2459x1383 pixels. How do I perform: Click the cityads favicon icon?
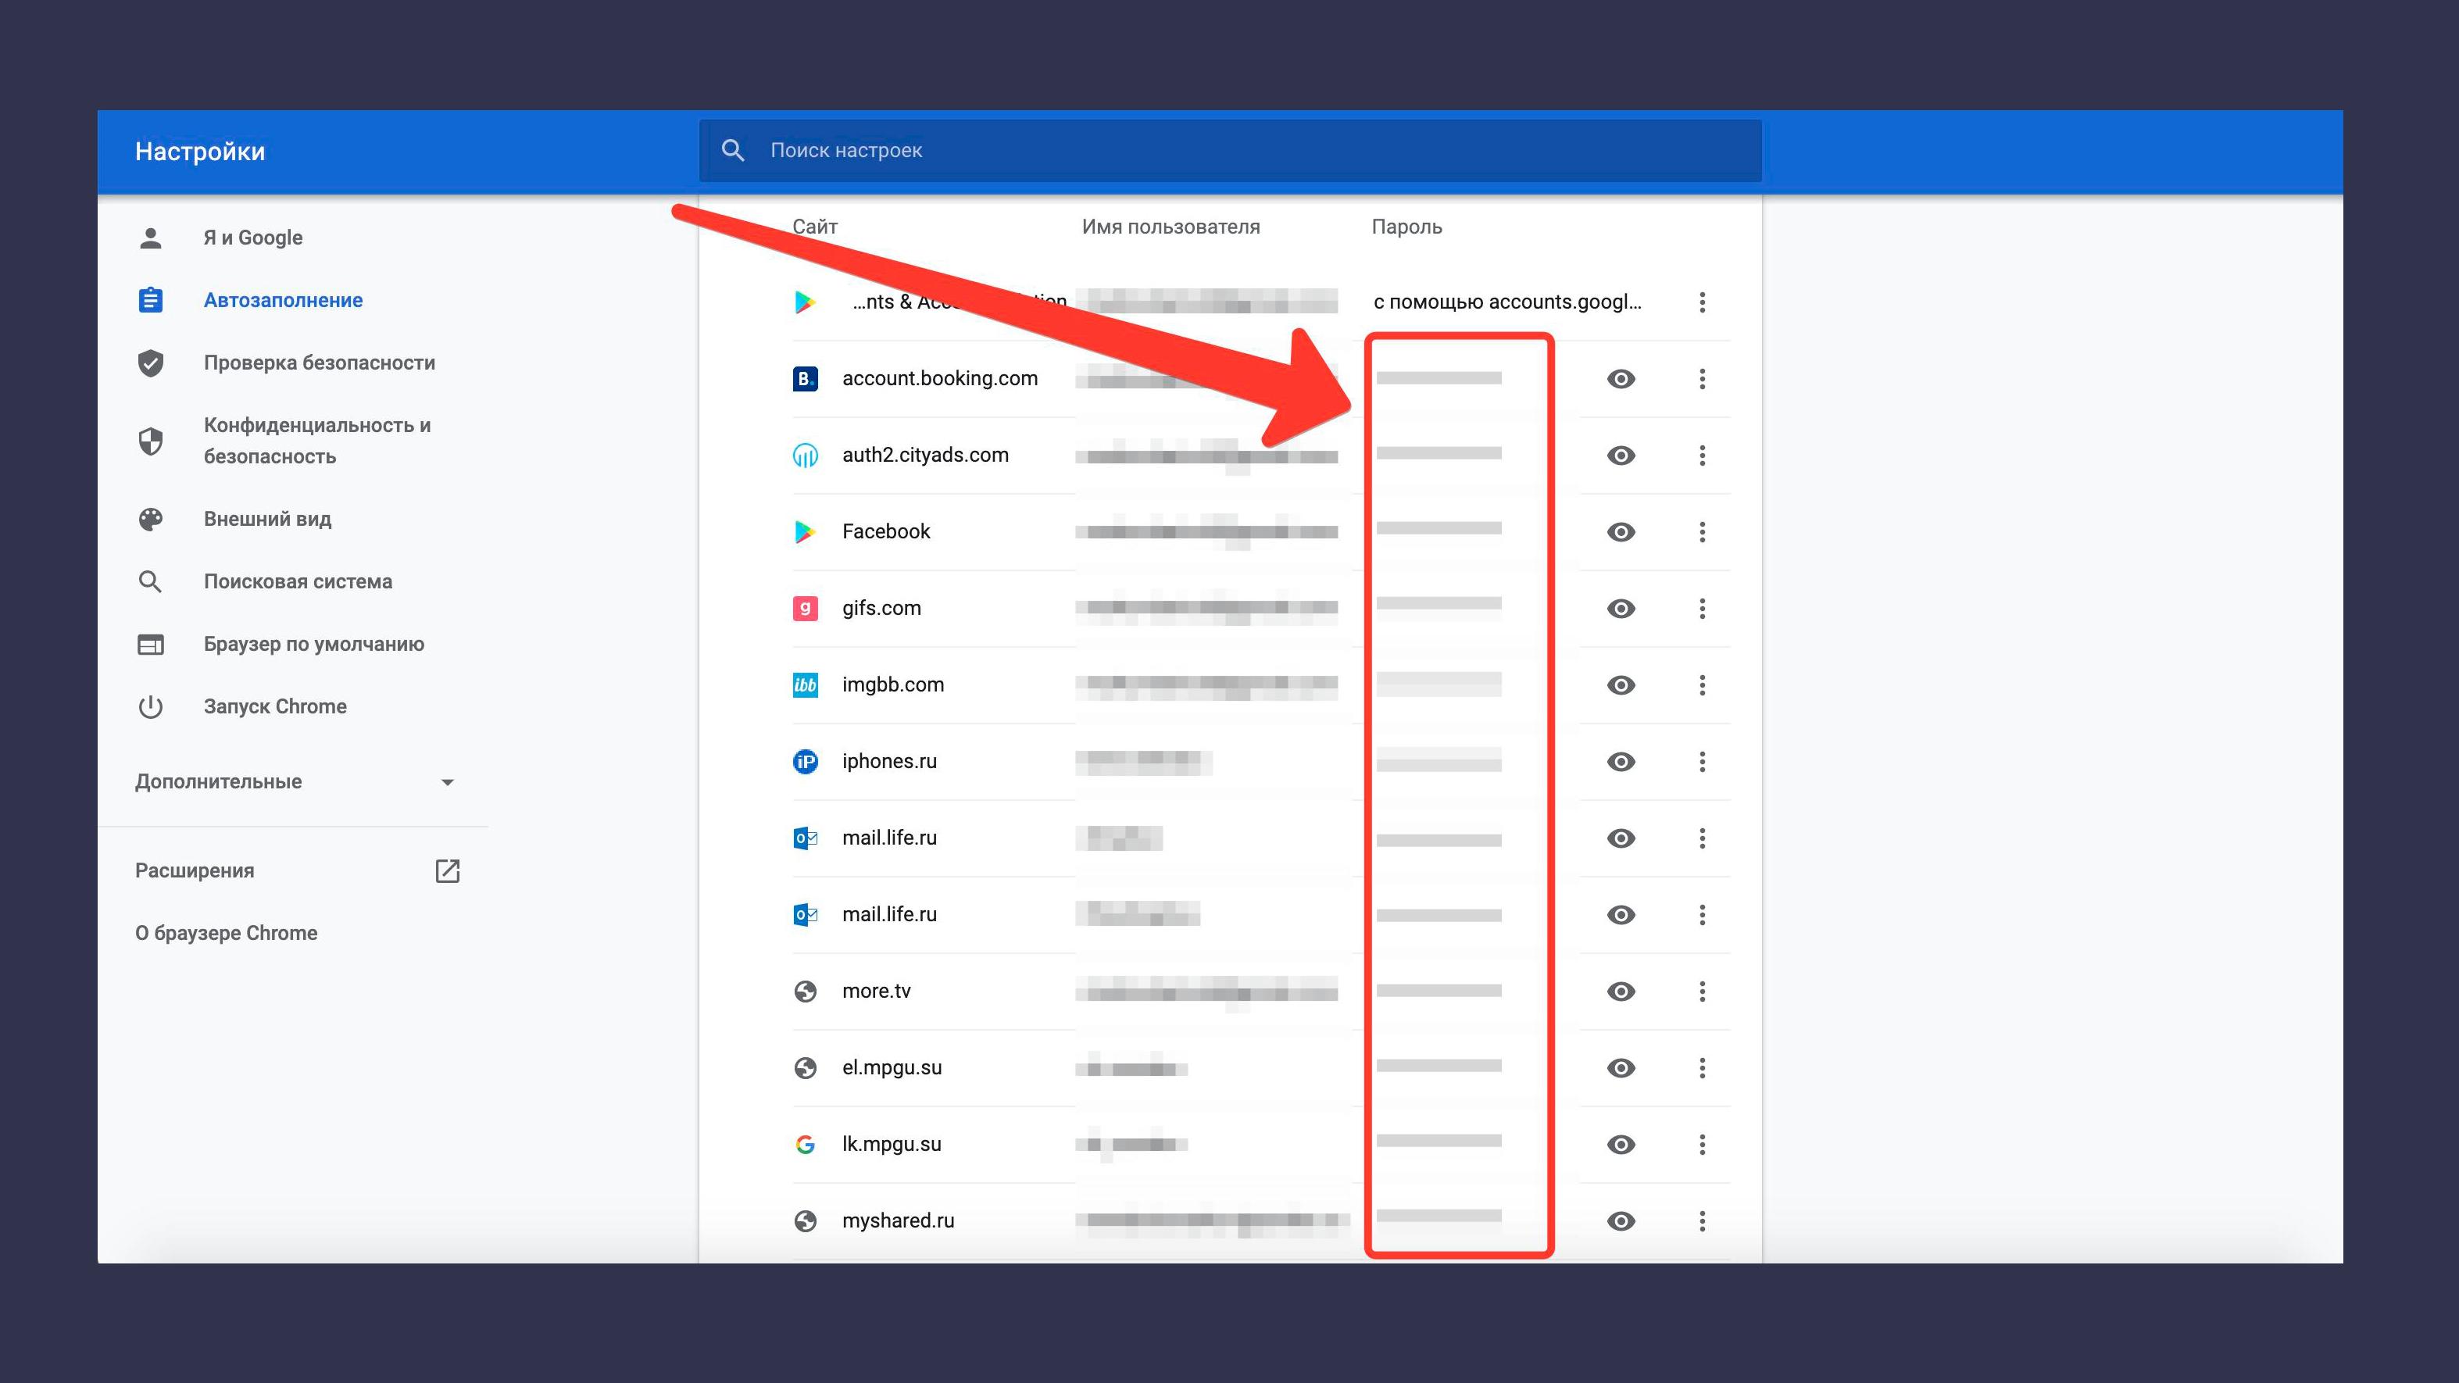[x=805, y=456]
